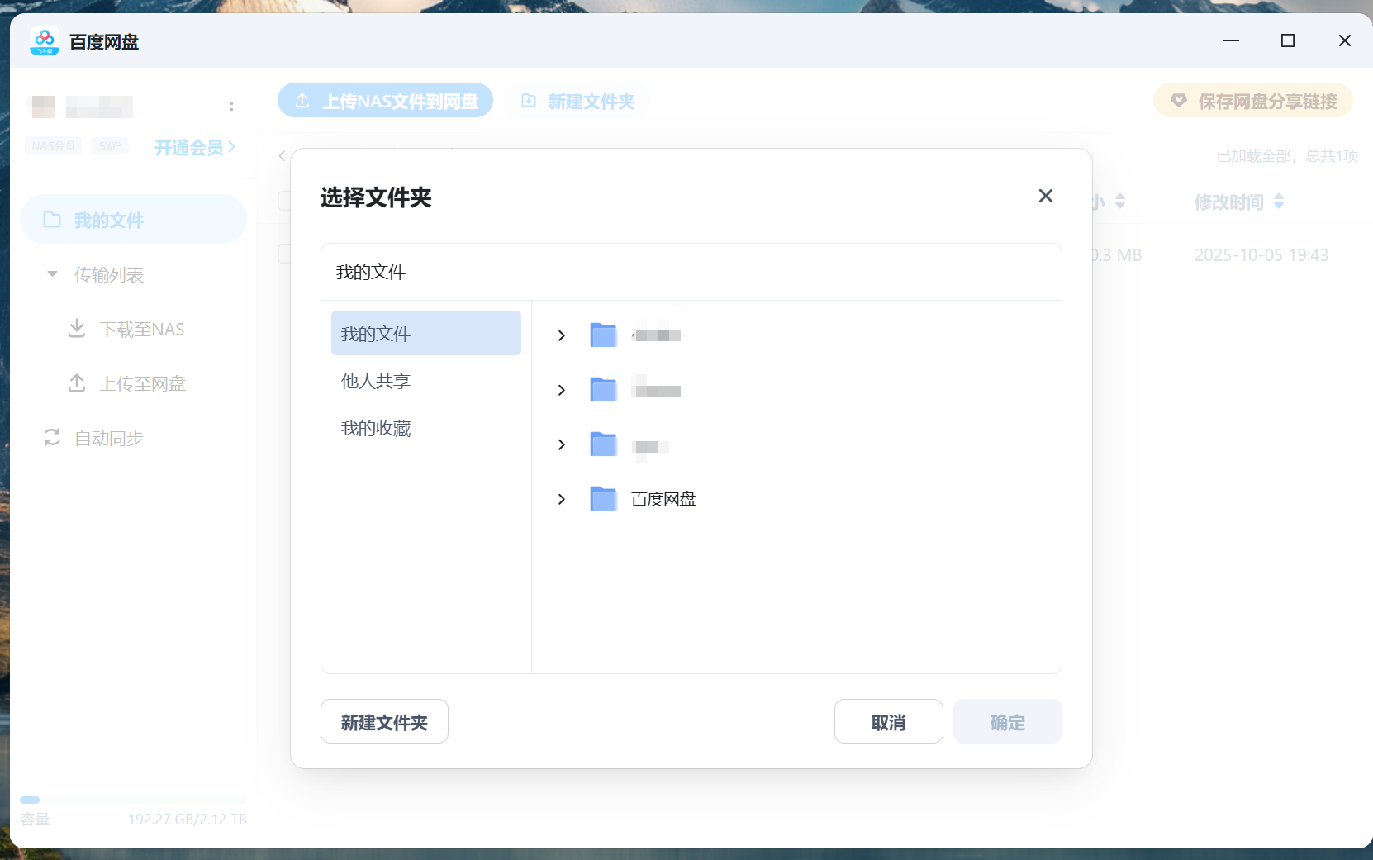Click the NAS会员 badge
Screen dimensions: 1373x860
(53, 146)
